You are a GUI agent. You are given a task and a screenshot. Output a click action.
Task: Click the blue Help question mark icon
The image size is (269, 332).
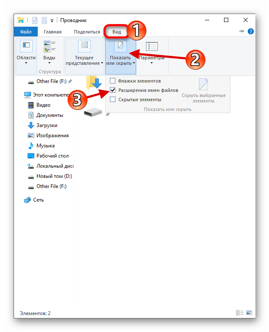250,31
